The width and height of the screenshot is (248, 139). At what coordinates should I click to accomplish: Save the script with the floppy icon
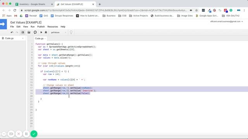[29, 32]
